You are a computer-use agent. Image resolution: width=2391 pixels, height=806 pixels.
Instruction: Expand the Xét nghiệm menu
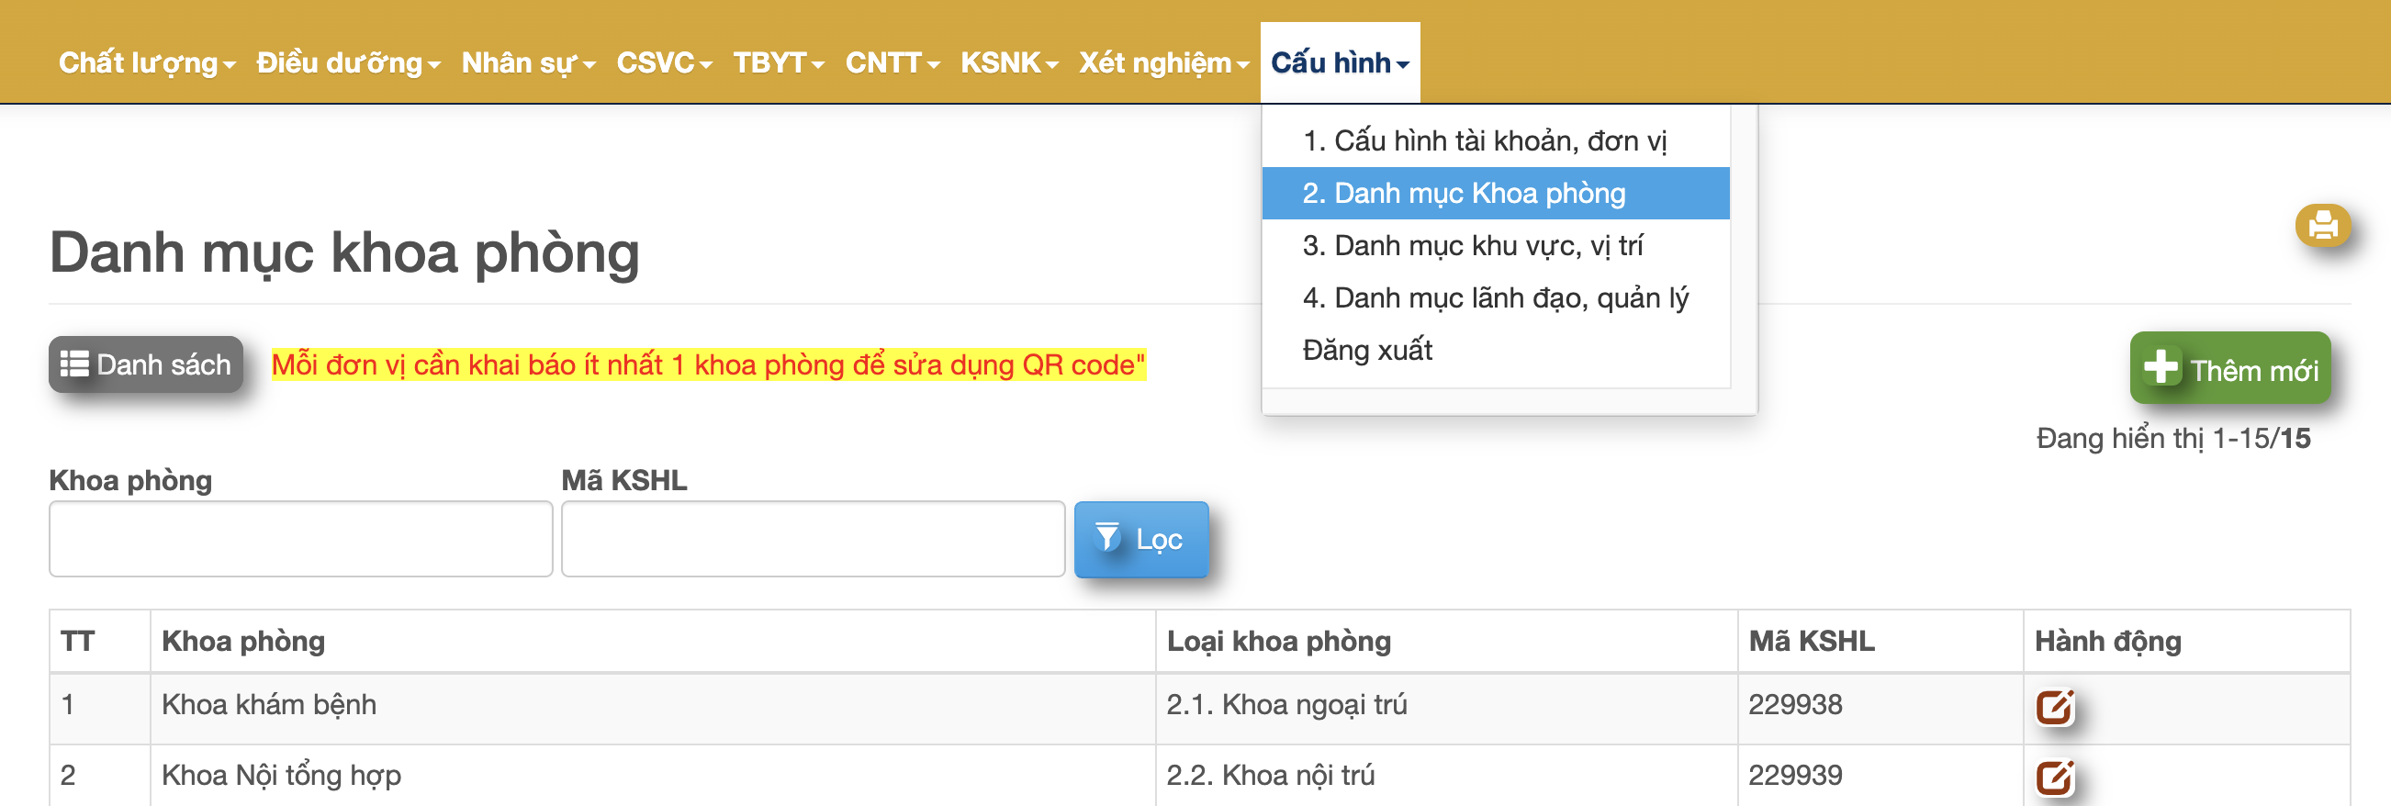1163,63
